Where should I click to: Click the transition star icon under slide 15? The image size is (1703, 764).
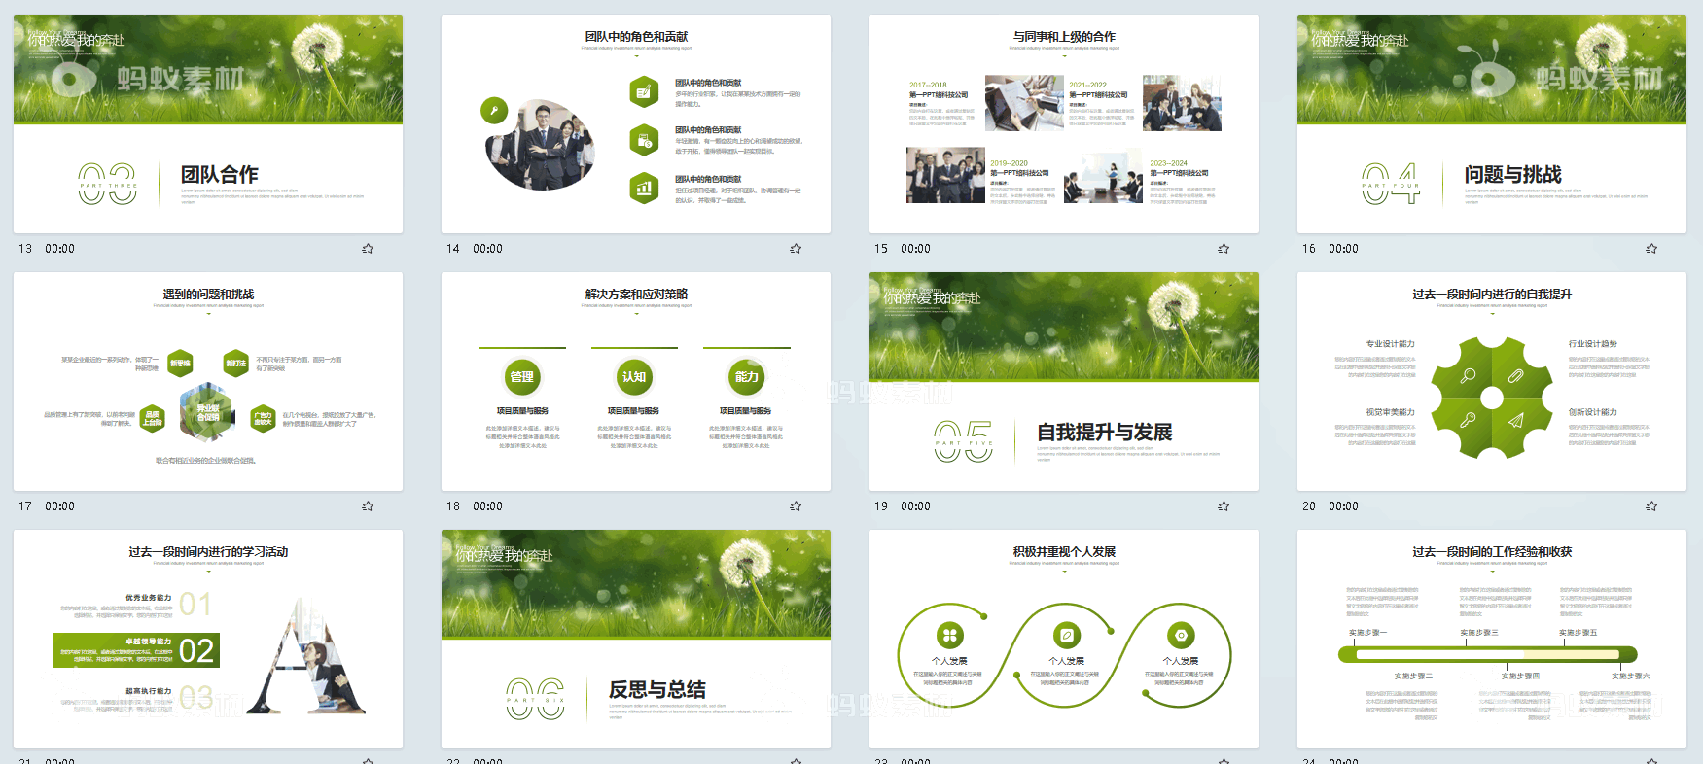pos(1224,249)
